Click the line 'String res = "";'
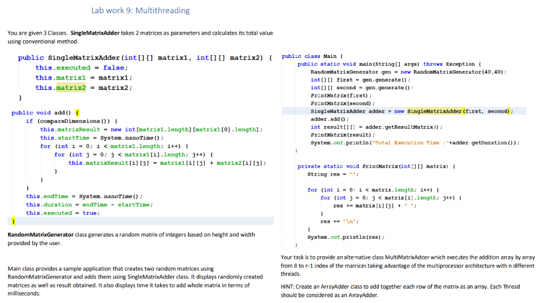This screenshot has width=545, height=303. point(333,174)
